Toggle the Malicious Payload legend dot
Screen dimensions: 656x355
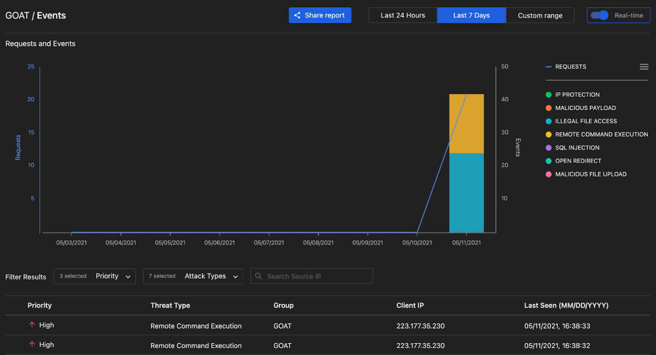pyautogui.click(x=549, y=108)
